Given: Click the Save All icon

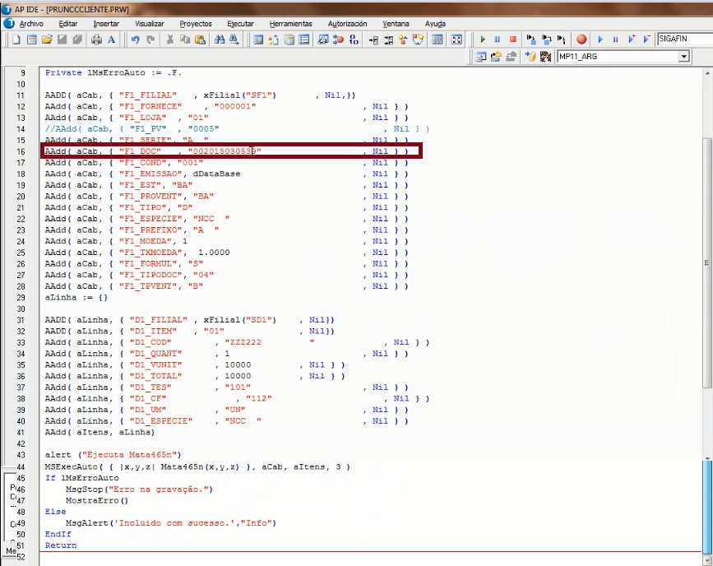Looking at the screenshot, I should tap(77, 39).
